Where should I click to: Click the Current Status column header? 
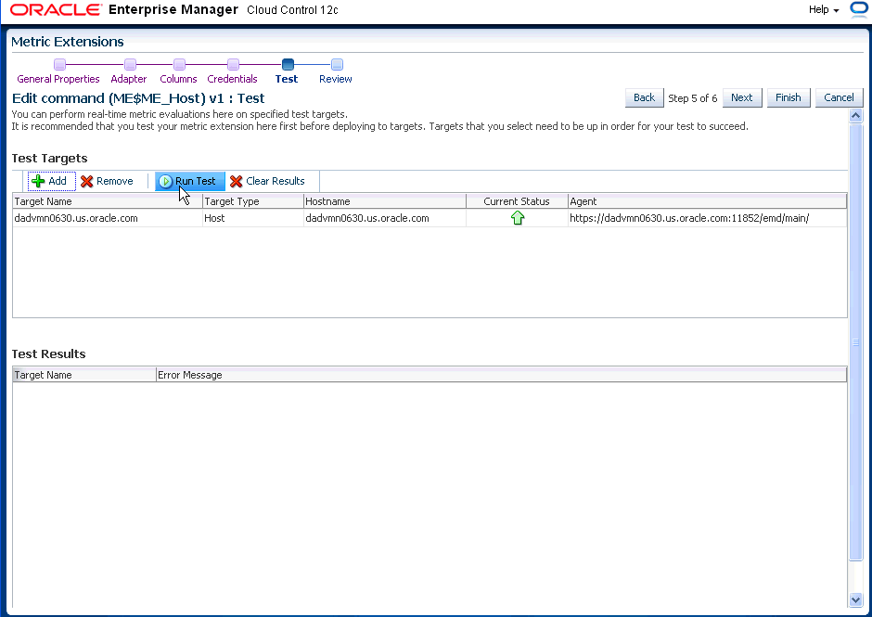point(517,201)
